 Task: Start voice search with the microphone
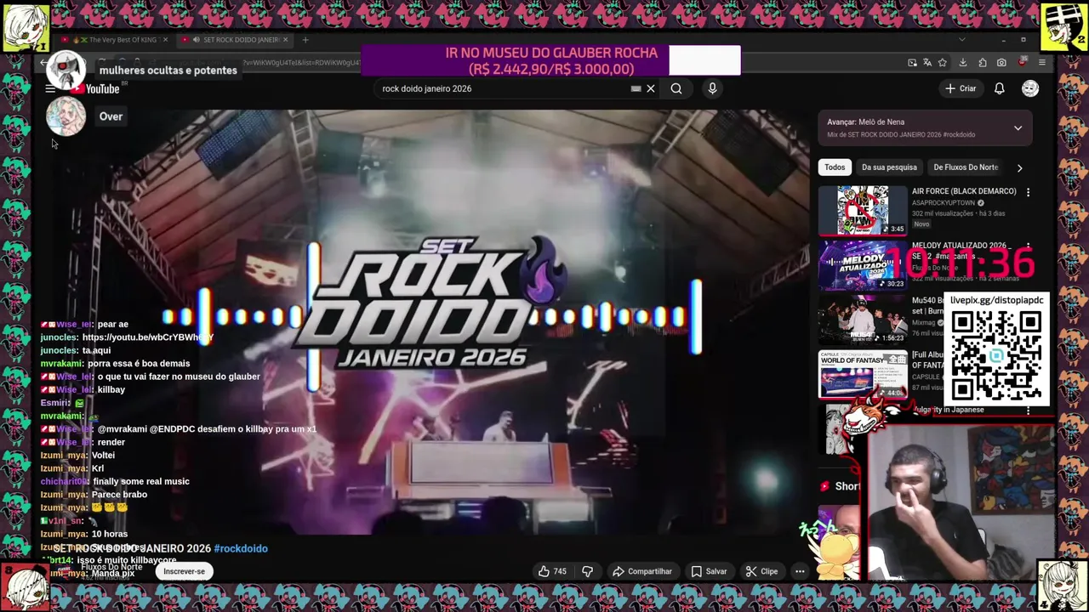tap(712, 88)
